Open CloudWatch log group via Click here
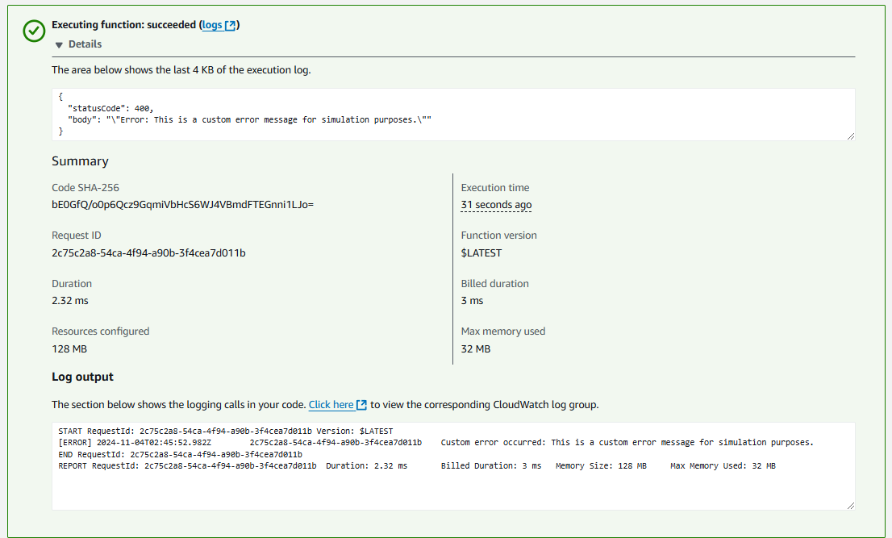 pos(331,405)
